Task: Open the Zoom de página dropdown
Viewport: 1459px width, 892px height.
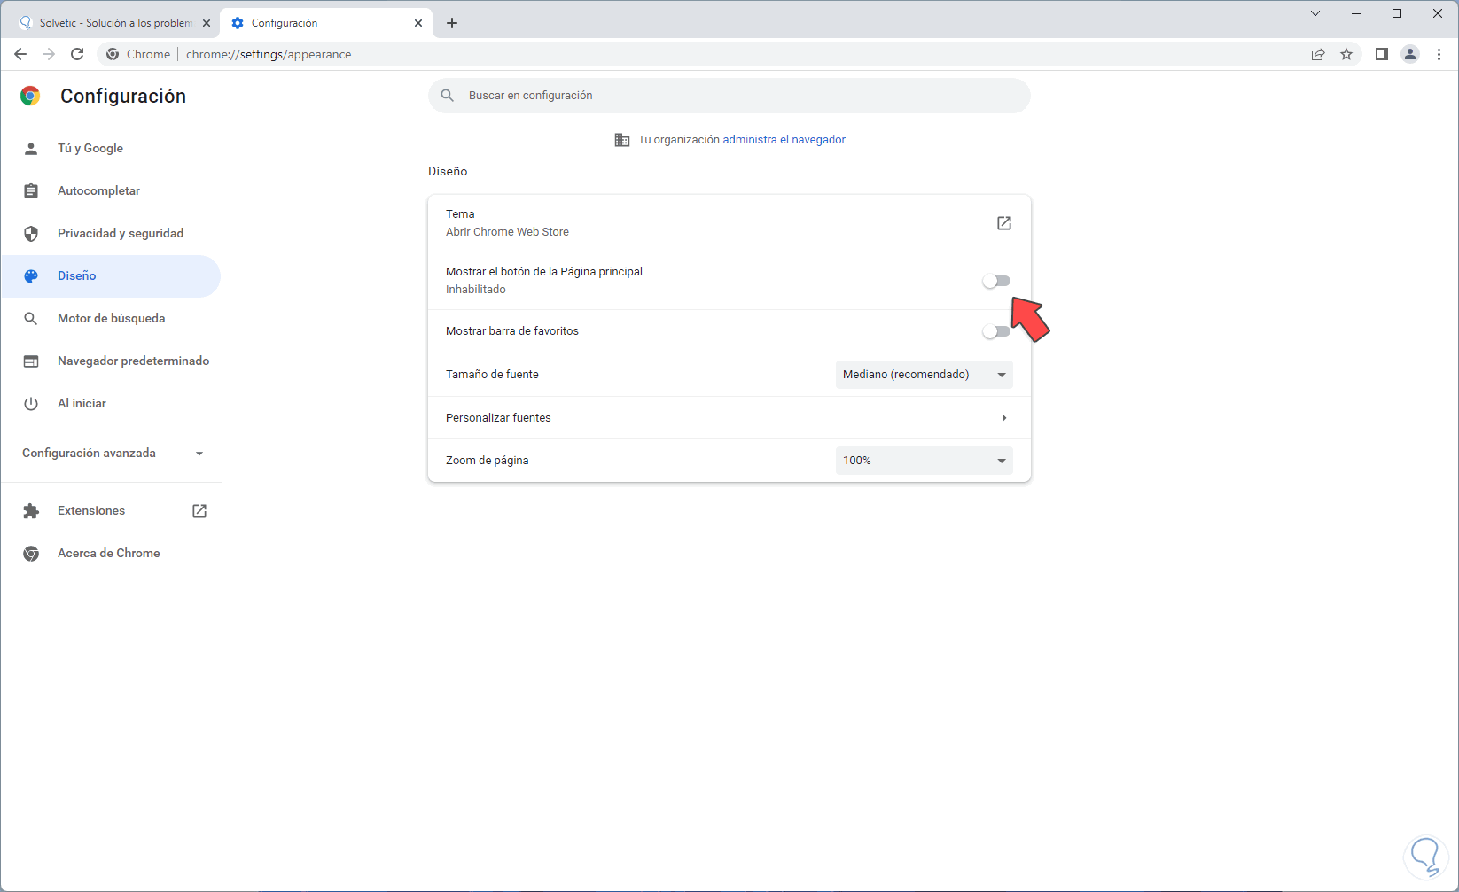Action: tap(924, 461)
